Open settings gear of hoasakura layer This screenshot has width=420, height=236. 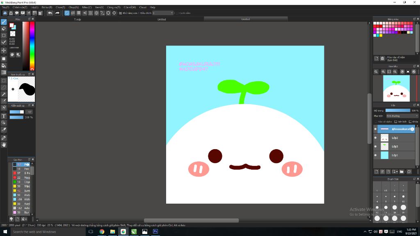point(412,129)
